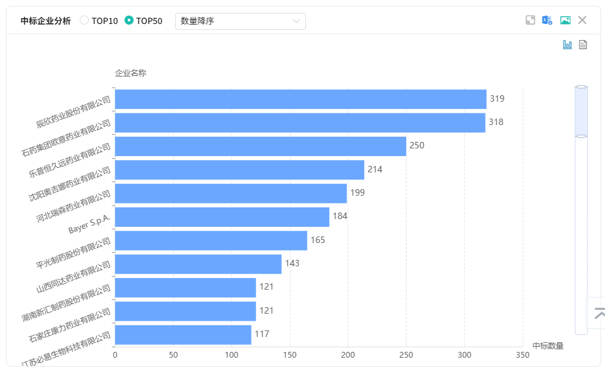Image resolution: width=605 pixels, height=370 pixels.
Task: Switch to bar chart view
Action: point(567,45)
